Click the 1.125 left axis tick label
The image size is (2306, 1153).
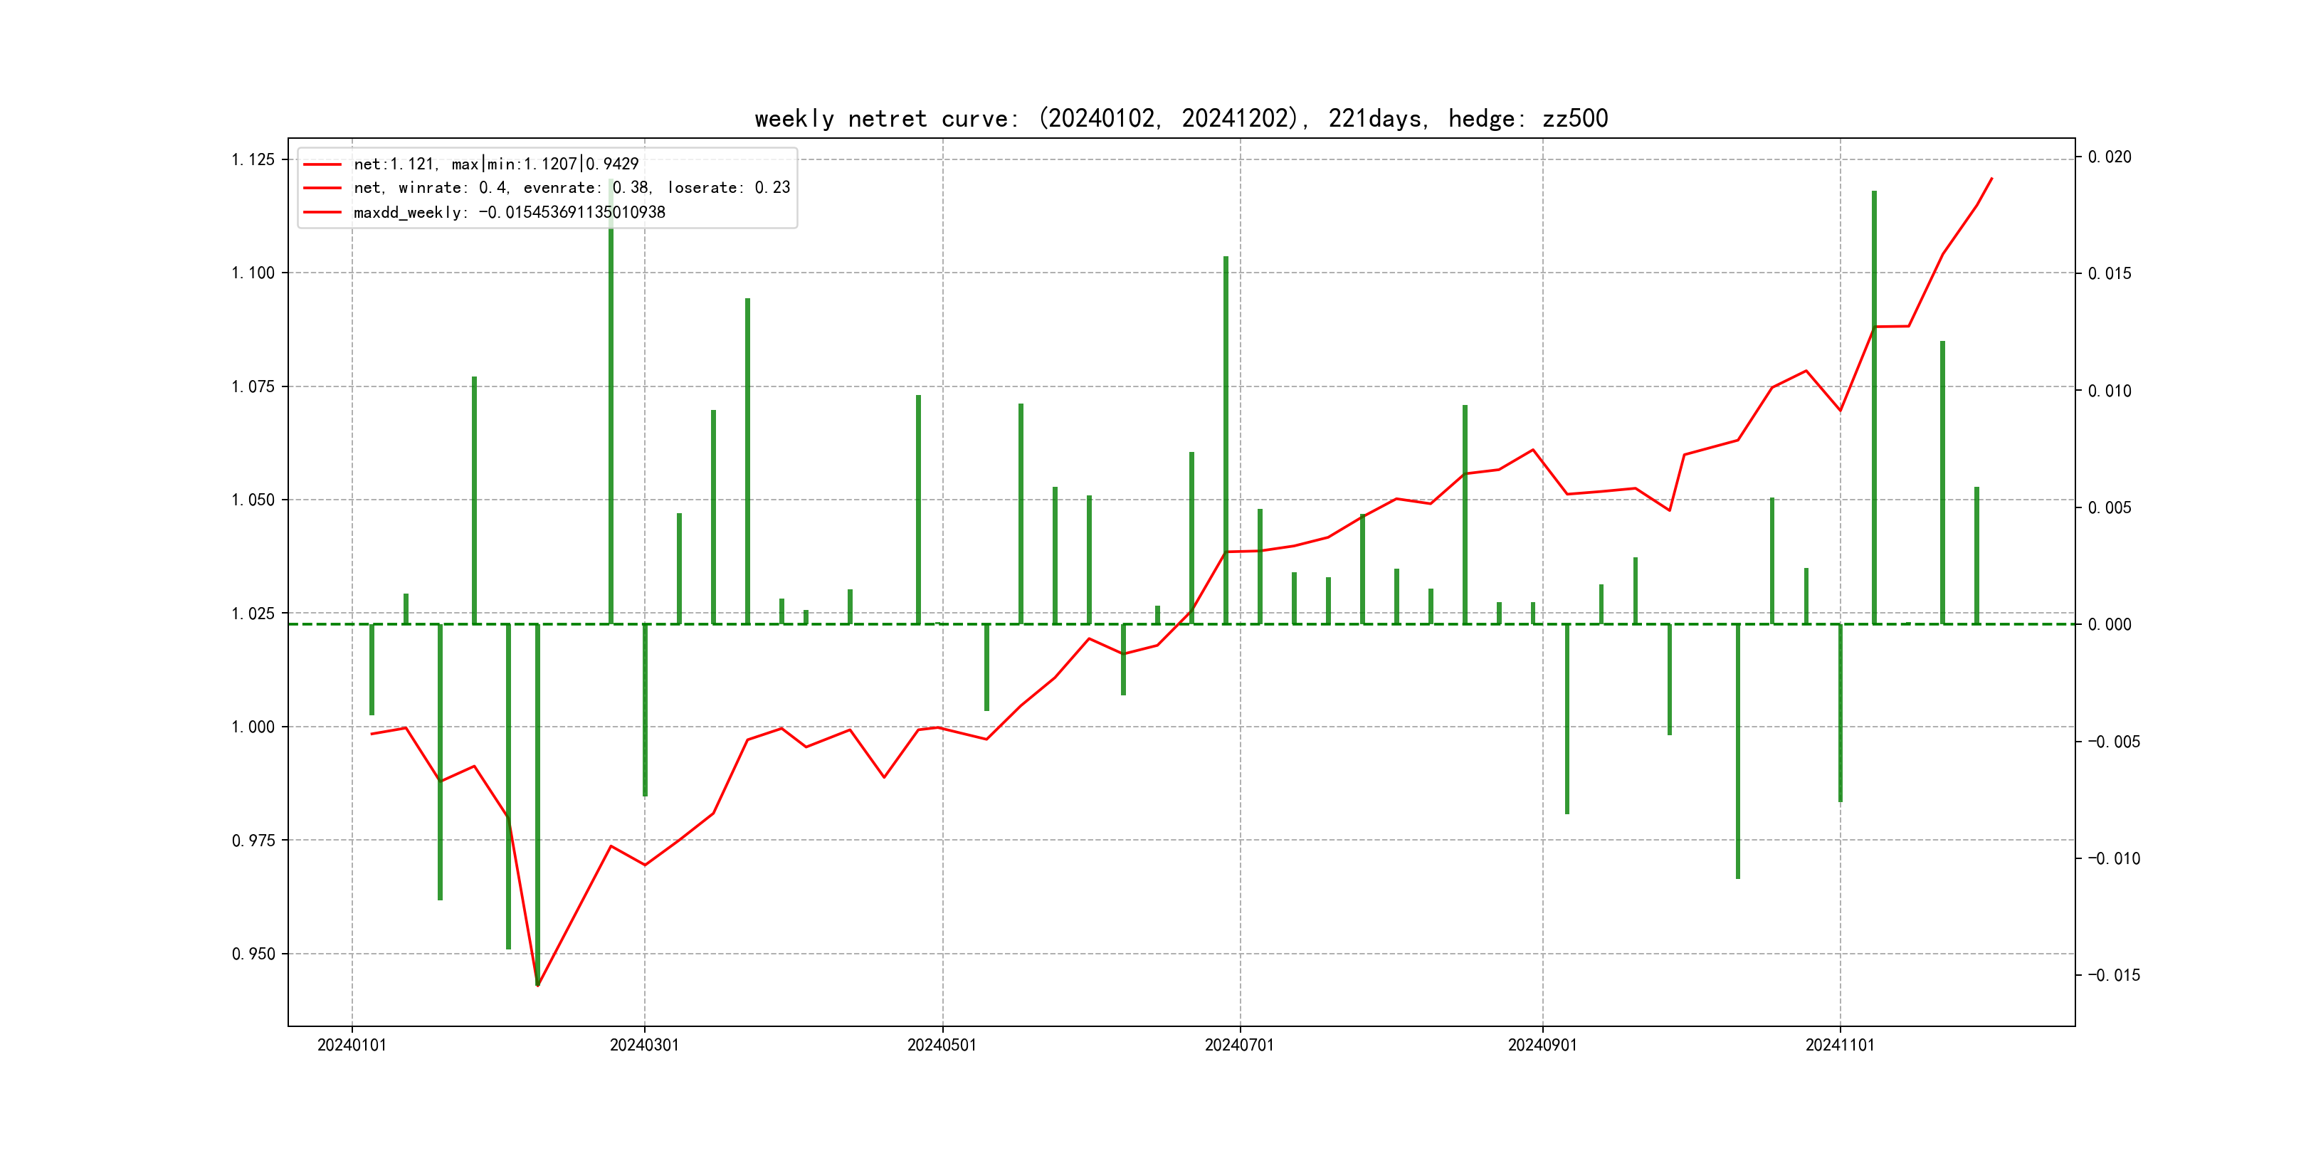pos(253,159)
